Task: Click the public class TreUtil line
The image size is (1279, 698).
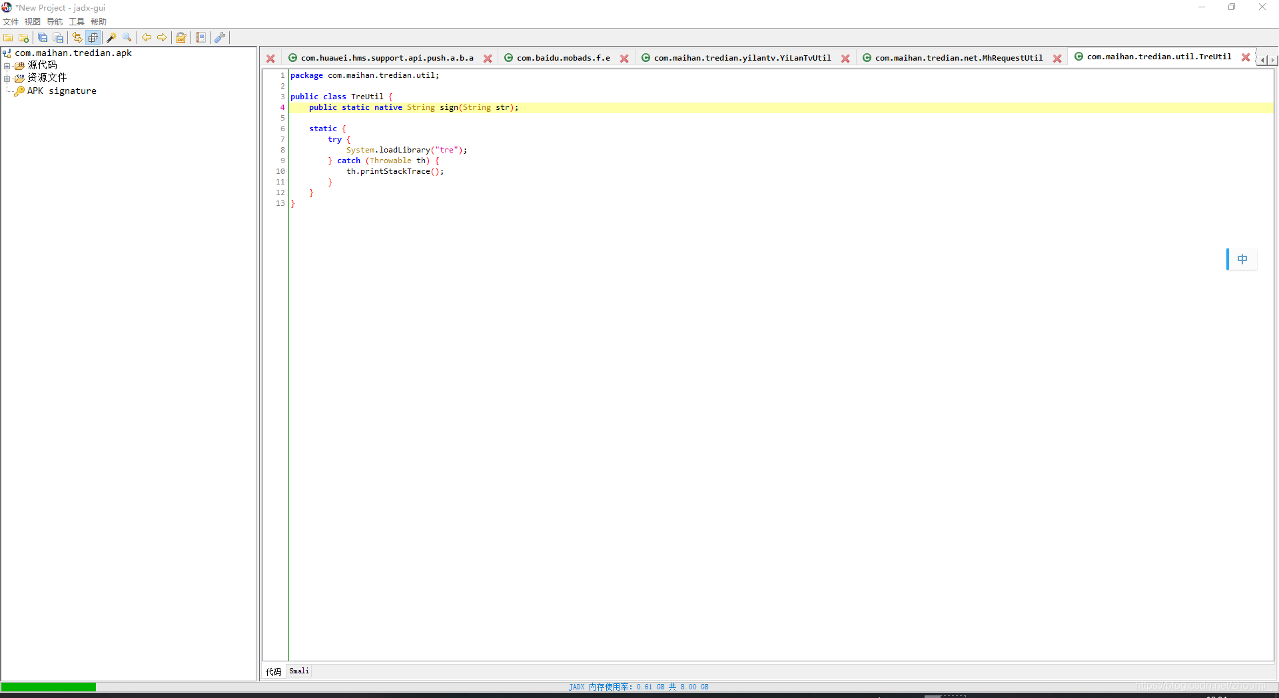Action: click(342, 97)
